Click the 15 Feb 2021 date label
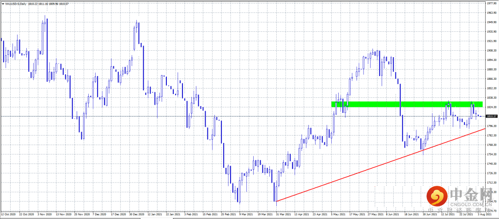The width and height of the screenshot is (499, 219). click(x=210, y=214)
